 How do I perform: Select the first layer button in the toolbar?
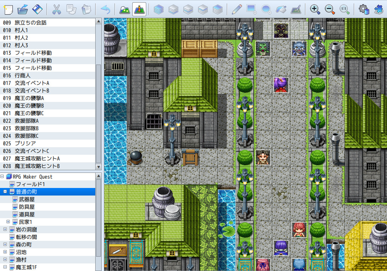(x=159, y=9)
